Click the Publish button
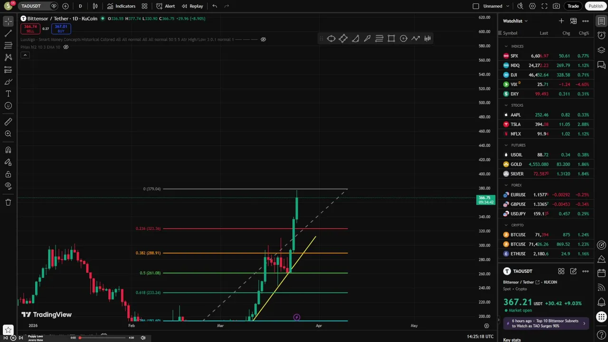The width and height of the screenshot is (608, 342). [x=596, y=6]
